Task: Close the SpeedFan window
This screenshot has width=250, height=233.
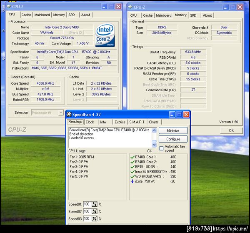Action: 186,114
